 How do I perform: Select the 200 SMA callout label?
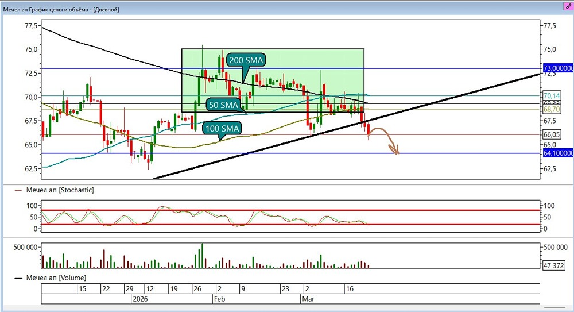[246, 60]
